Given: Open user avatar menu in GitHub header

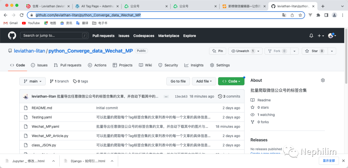Looking at the screenshot, I should tap(332, 35).
